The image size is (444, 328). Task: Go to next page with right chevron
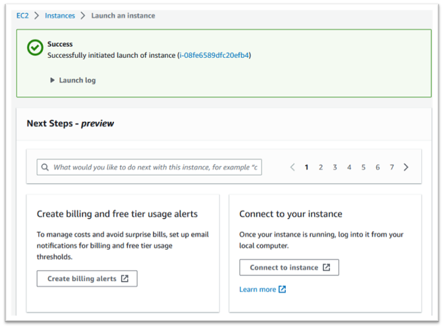pos(406,167)
